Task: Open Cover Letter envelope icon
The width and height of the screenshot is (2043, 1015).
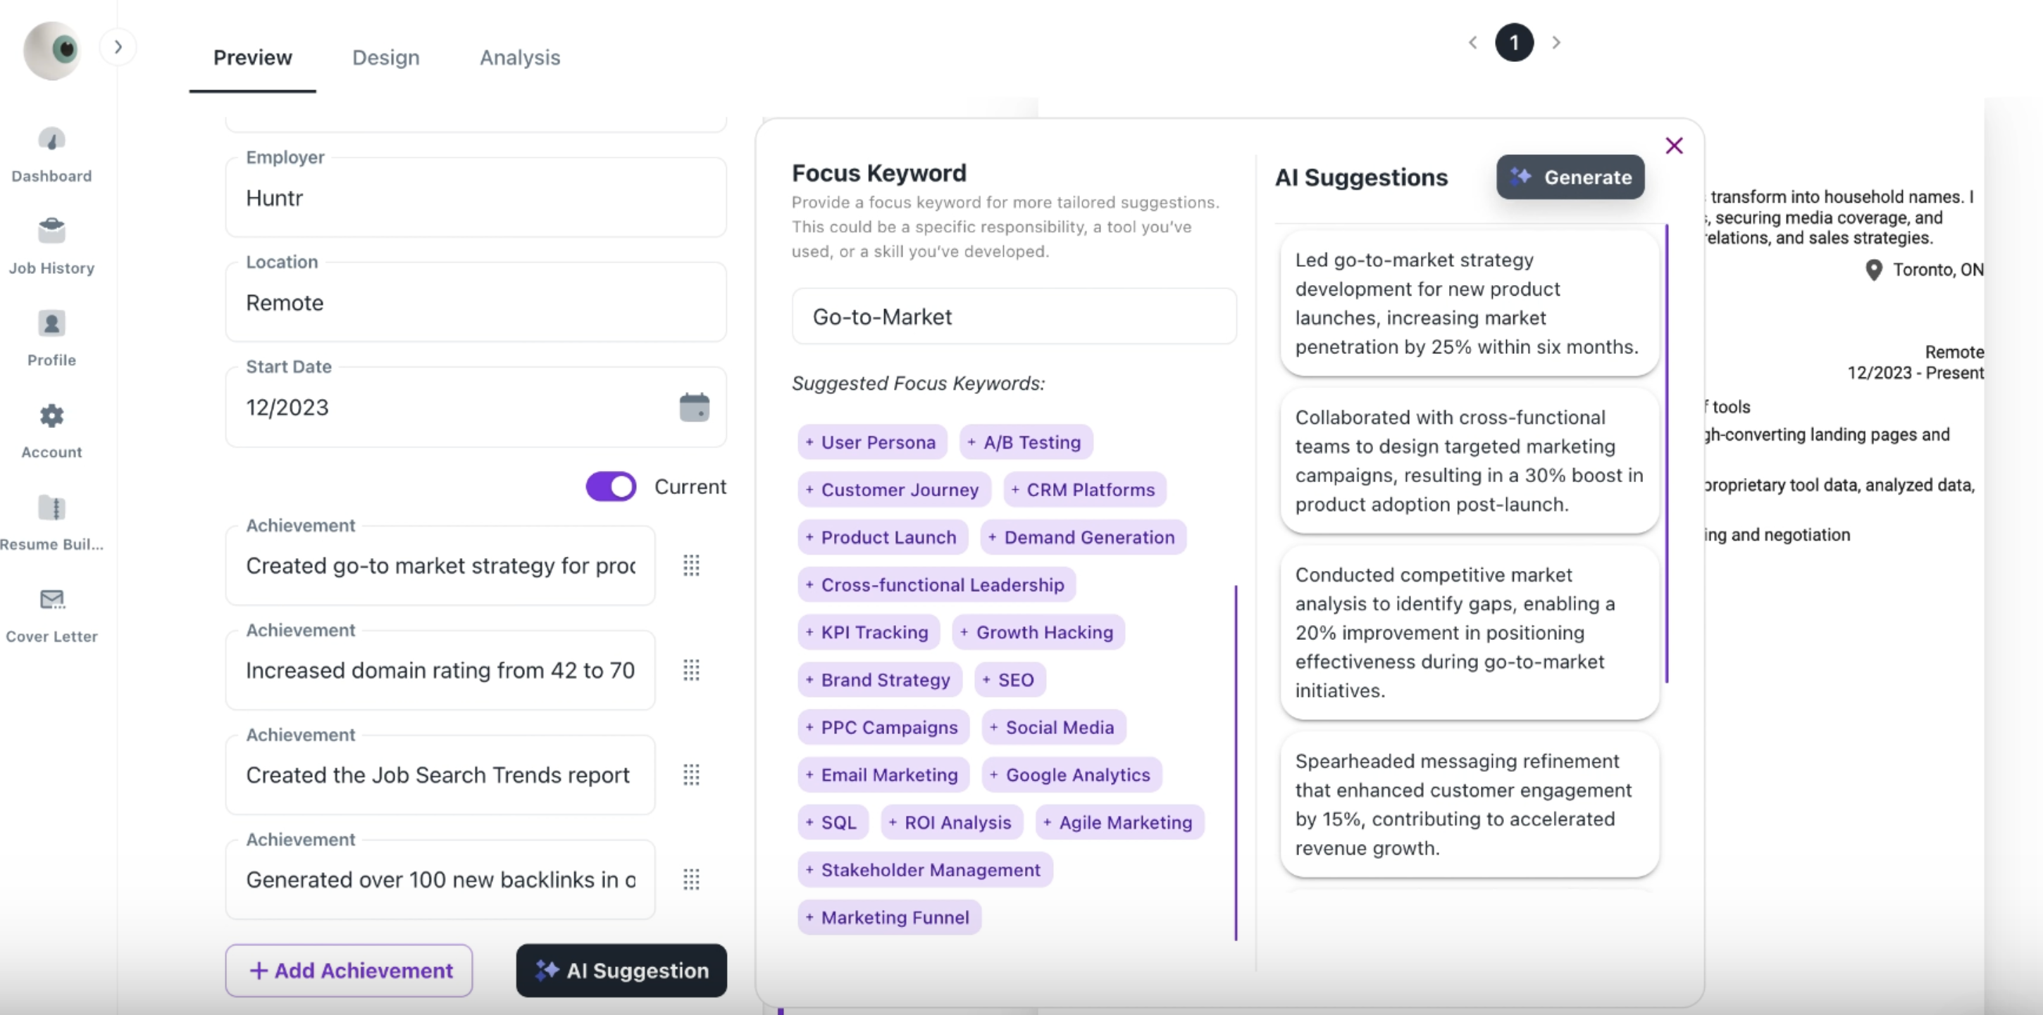Action: click(51, 600)
